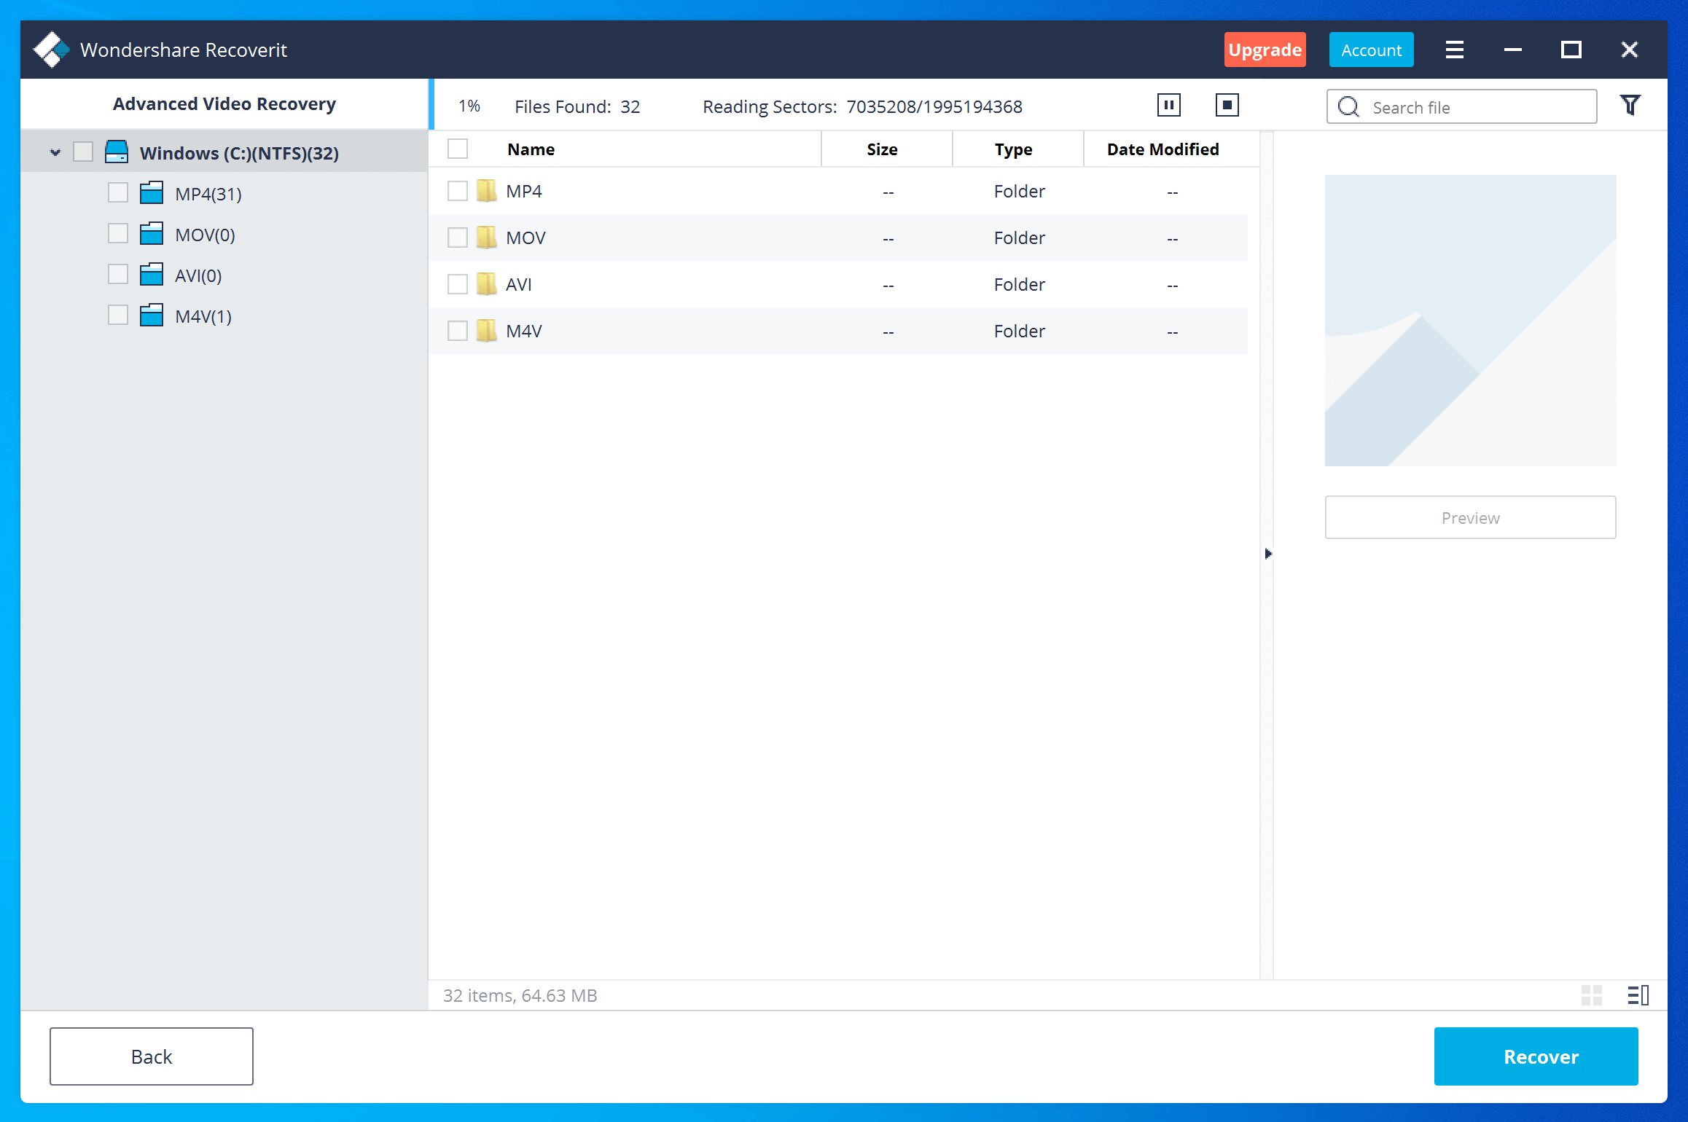The width and height of the screenshot is (1688, 1122).
Task: Click the Wondershare Recoverit logo
Action: tap(51, 50)
